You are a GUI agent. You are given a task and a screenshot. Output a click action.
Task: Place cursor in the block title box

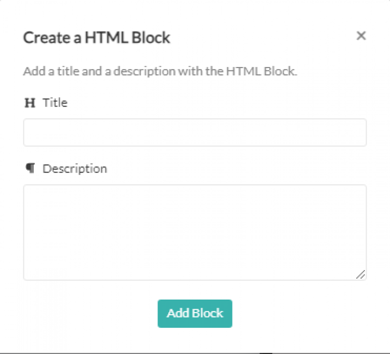tap(195, 132)
